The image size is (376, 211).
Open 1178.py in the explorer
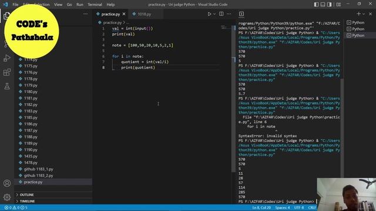(x=31, y=79)
